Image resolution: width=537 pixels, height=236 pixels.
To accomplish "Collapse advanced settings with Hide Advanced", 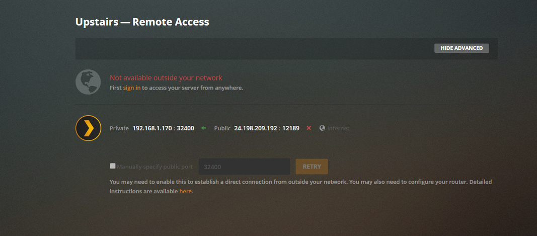I will (462, 48).
